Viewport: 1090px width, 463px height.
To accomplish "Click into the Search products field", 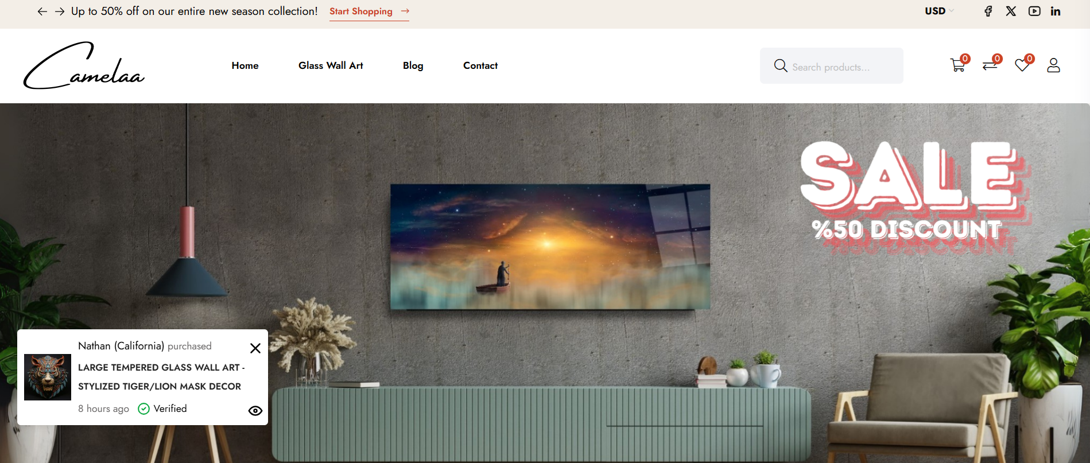I will (x=832, y=66).
